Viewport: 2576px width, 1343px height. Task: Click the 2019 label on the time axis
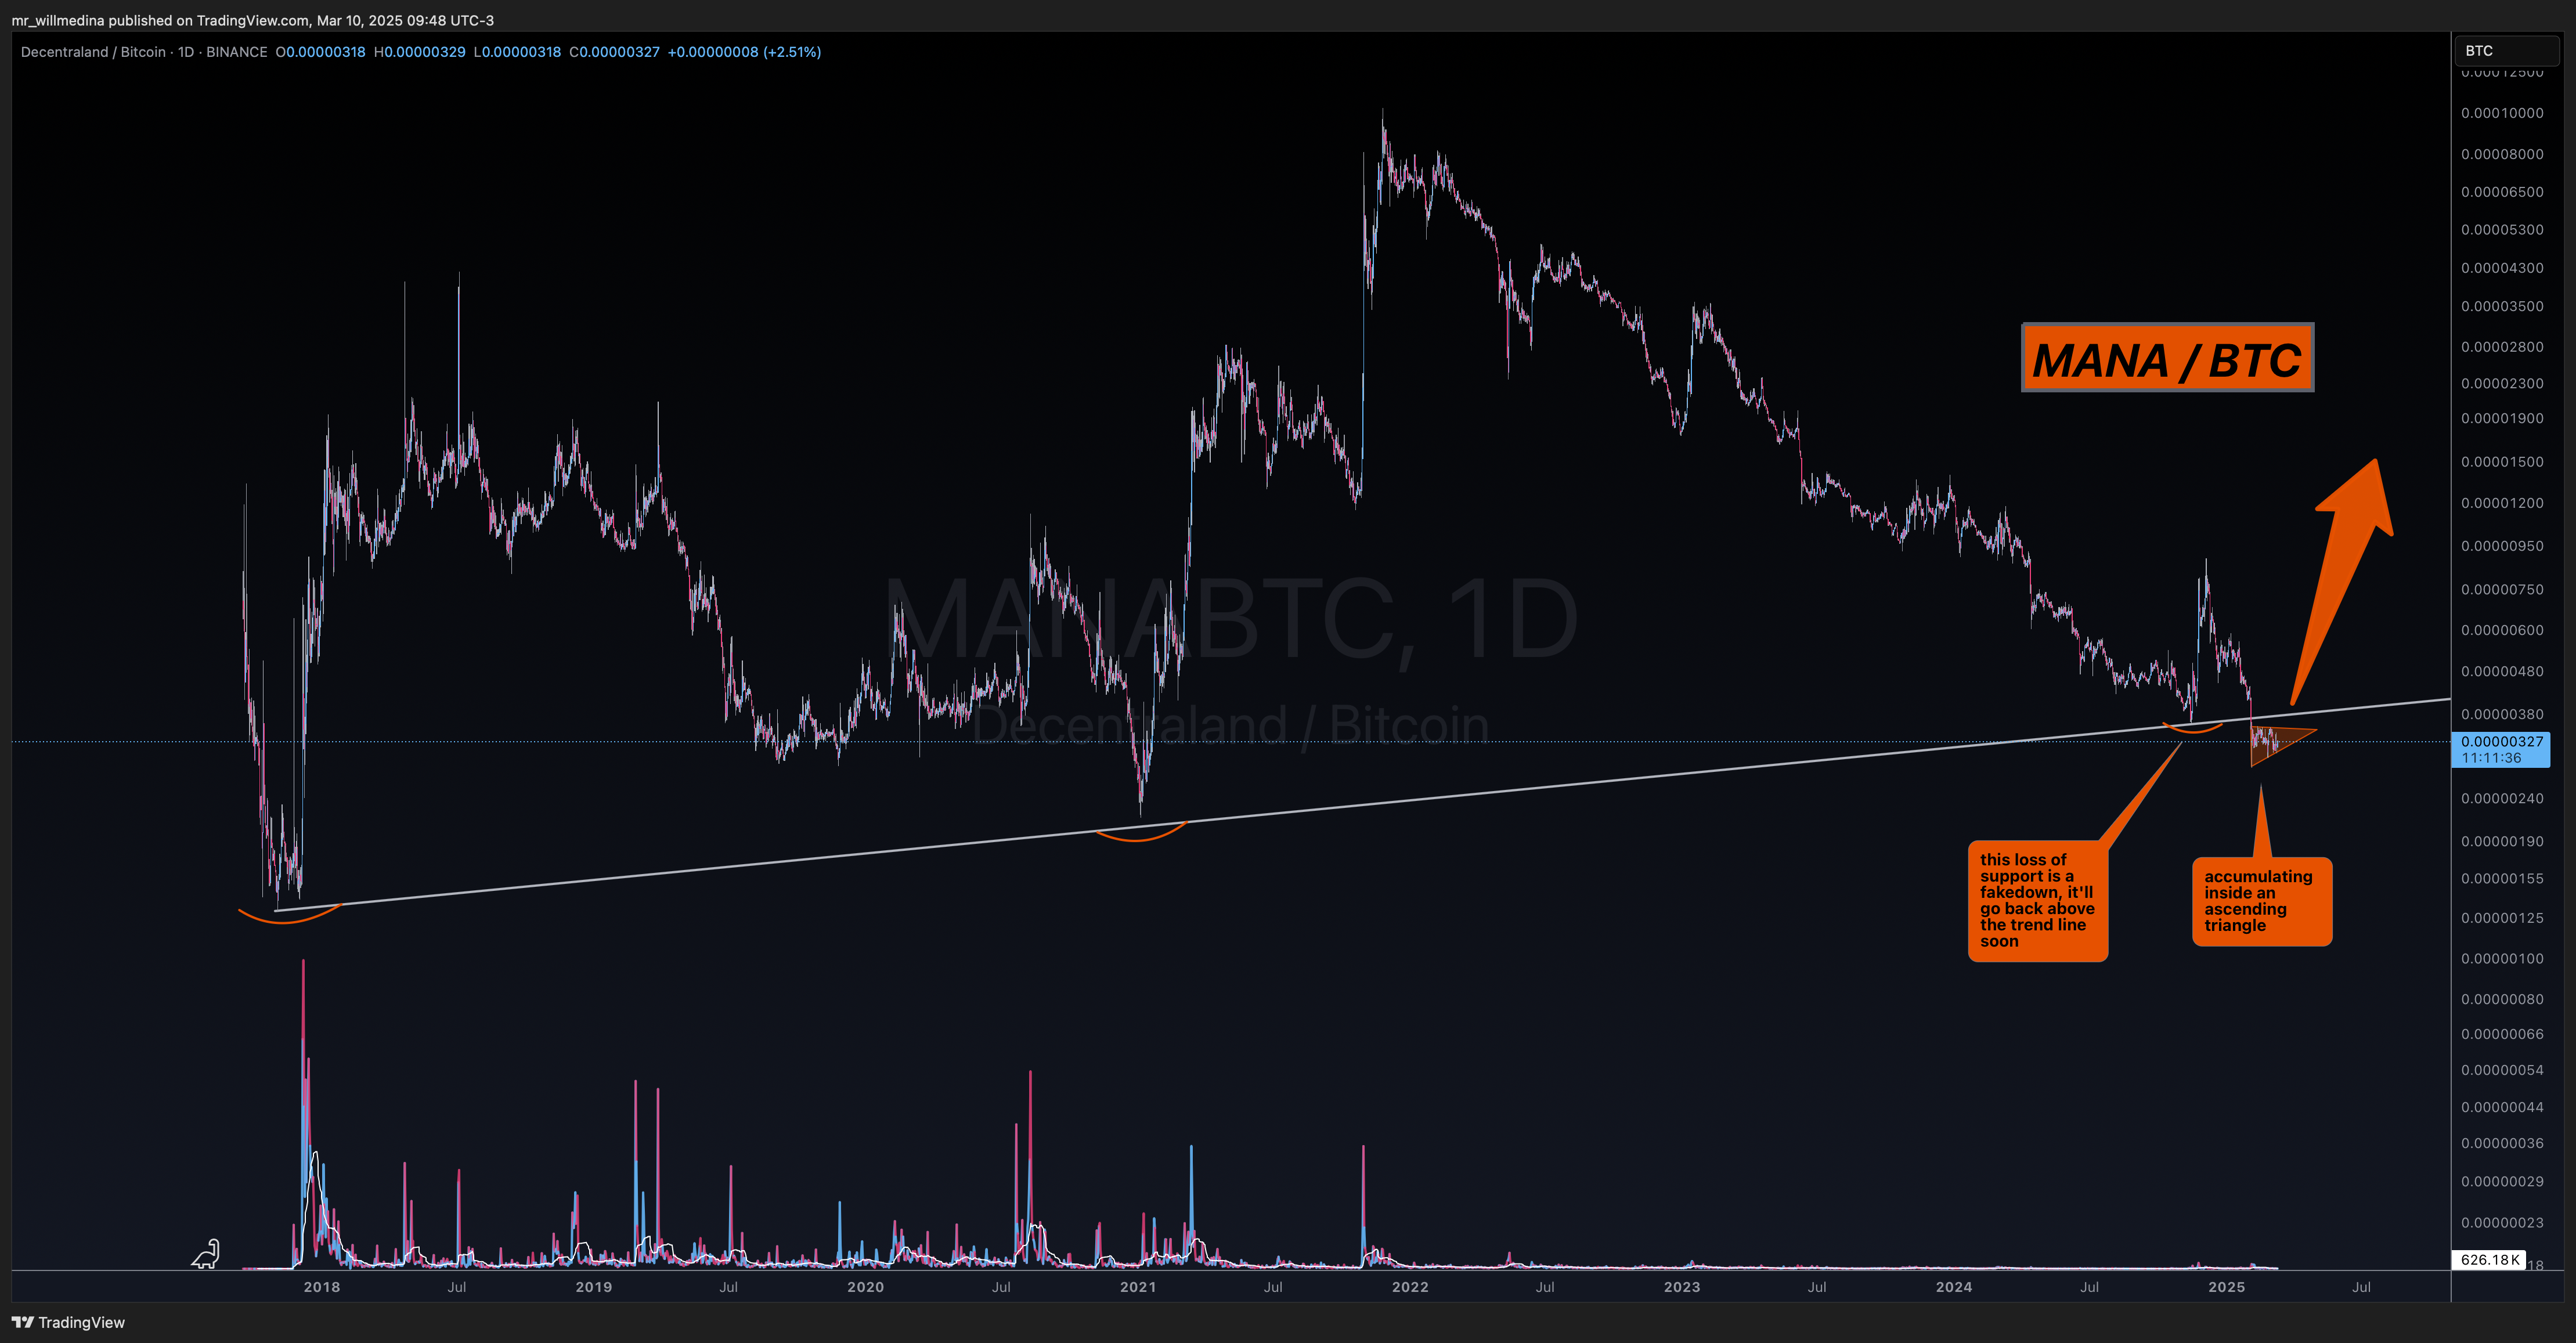tap(594, 1287)
